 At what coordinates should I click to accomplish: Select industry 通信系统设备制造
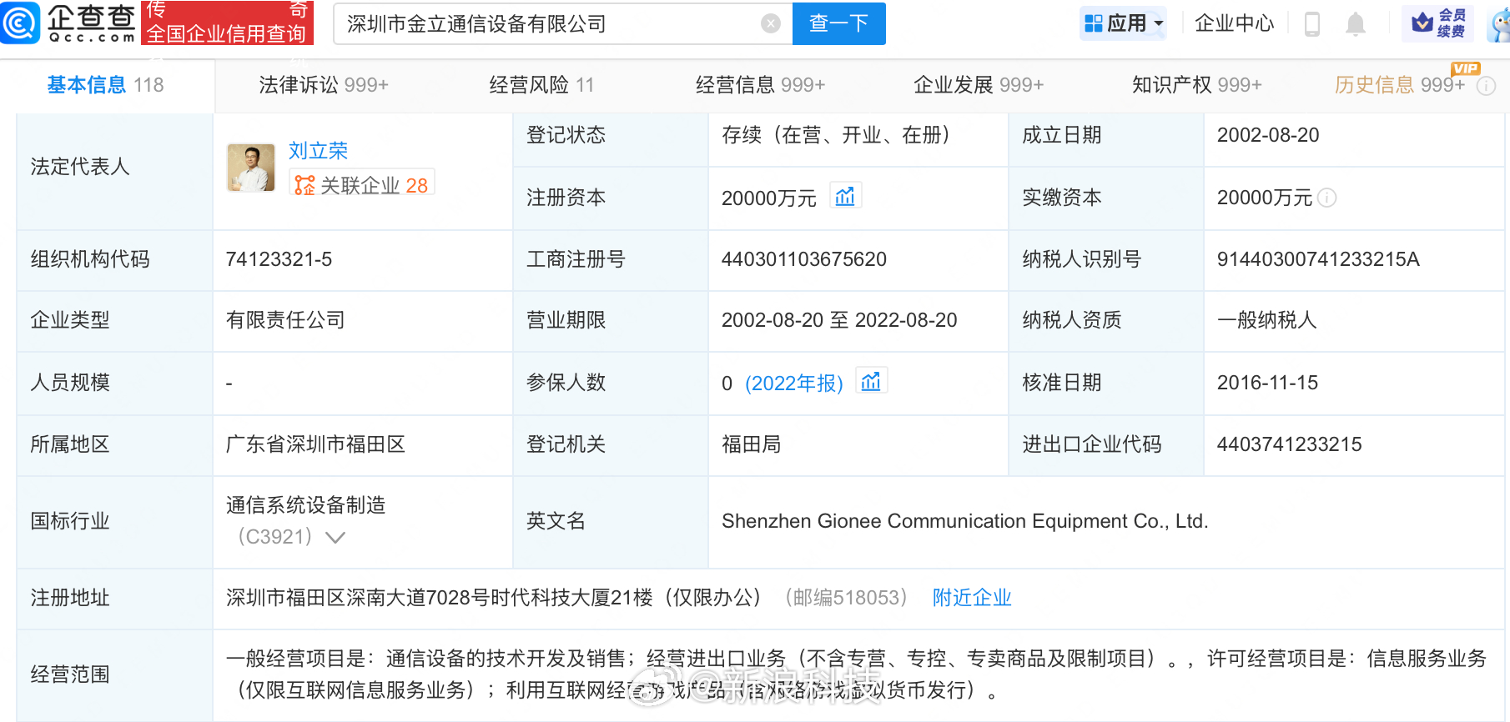[305, 505]
